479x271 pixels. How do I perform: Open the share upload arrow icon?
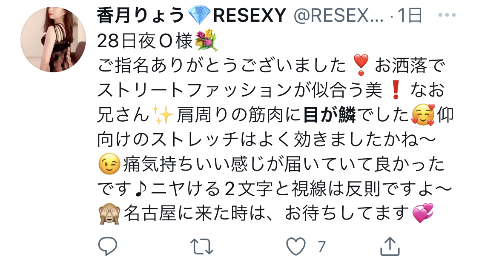[x=390, y=246]
